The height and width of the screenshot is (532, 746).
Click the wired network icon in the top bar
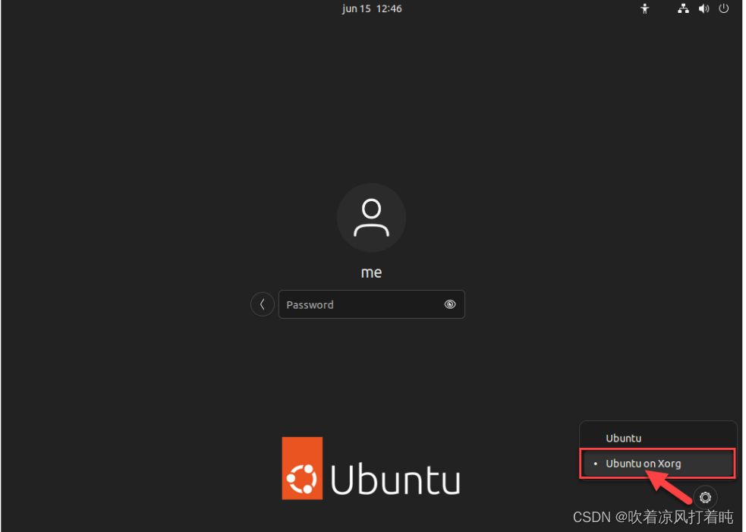(683, 8)
